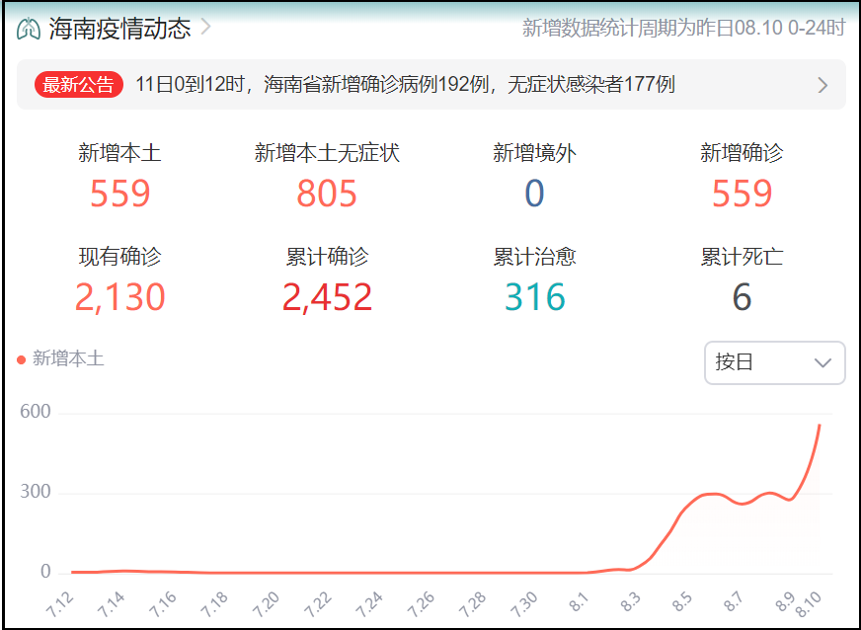Click the lungs icon beside 海南疫情动态
Image resolution: width=861 pixels, height=630 pixels.
pyautogui.click(x=28, y=28)
